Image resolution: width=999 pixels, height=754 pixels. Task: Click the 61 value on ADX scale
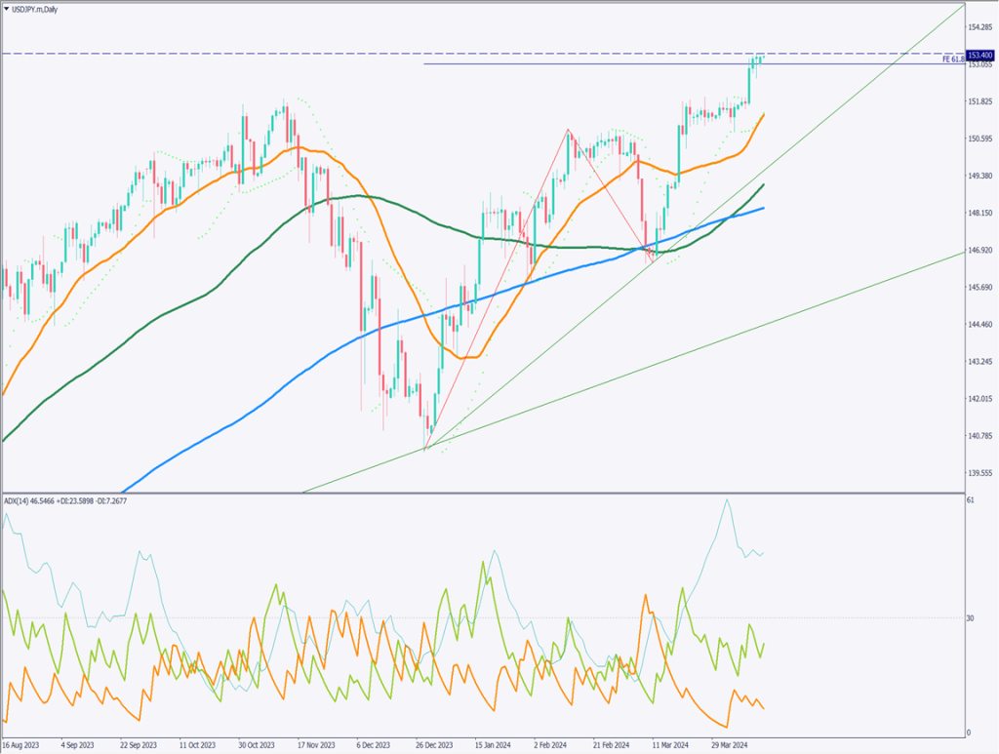[x=970, y=499]
